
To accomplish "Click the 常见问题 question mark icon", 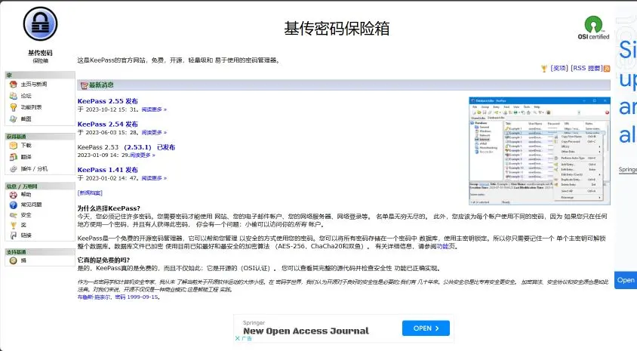I will 14,205.
